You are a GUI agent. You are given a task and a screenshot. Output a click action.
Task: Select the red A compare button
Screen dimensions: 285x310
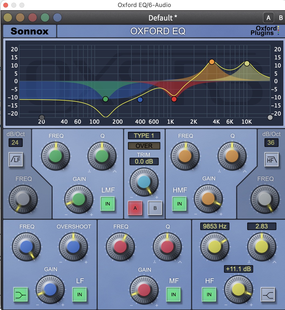click(x=135, y=208)
